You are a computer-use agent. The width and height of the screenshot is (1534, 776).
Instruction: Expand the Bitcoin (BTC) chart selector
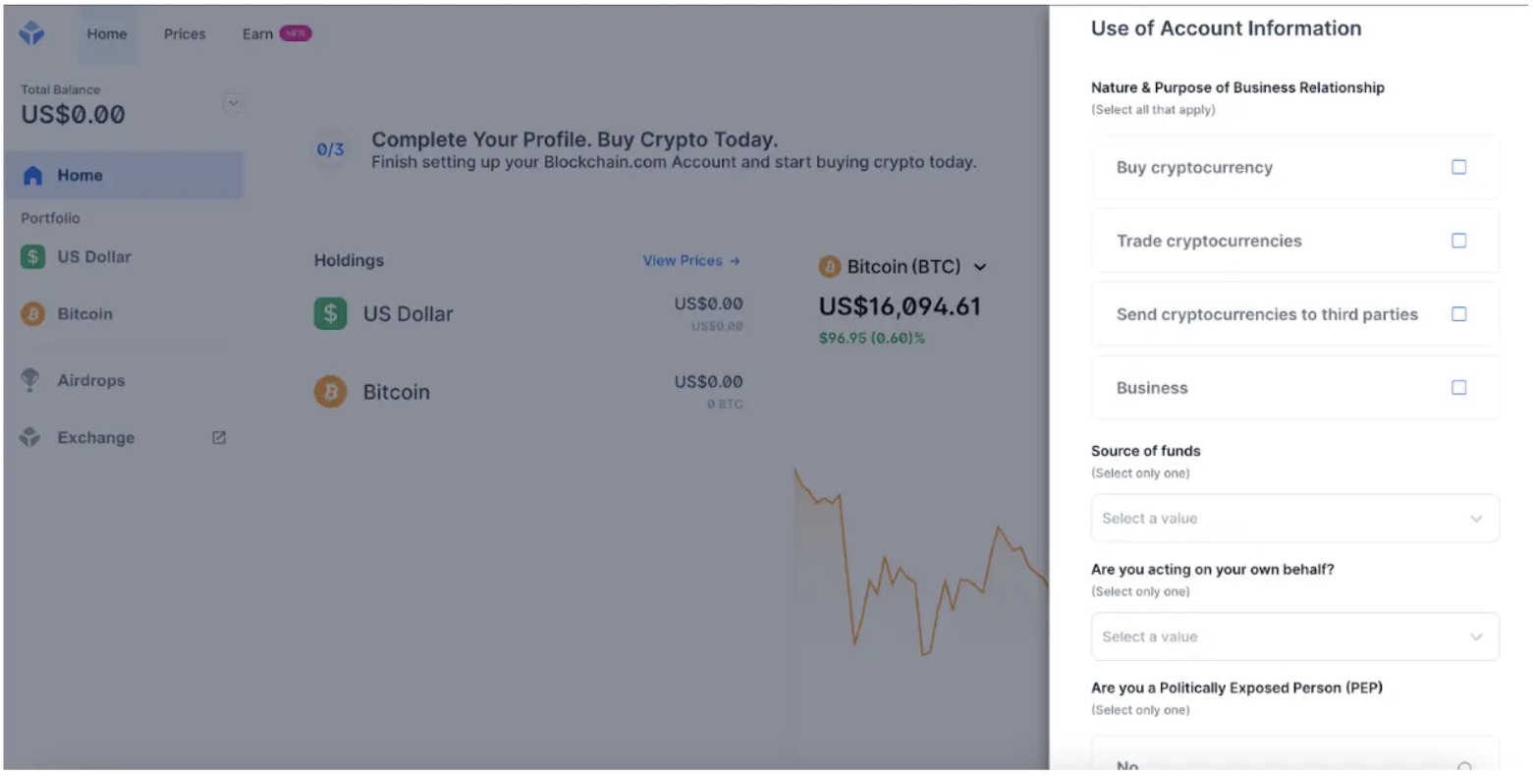[x=979, y=266]
